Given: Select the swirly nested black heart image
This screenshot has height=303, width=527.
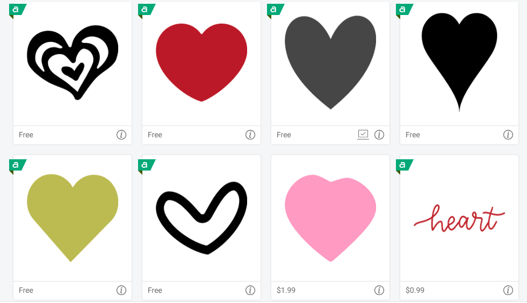Looking at the screenshot, I should 73,62.
